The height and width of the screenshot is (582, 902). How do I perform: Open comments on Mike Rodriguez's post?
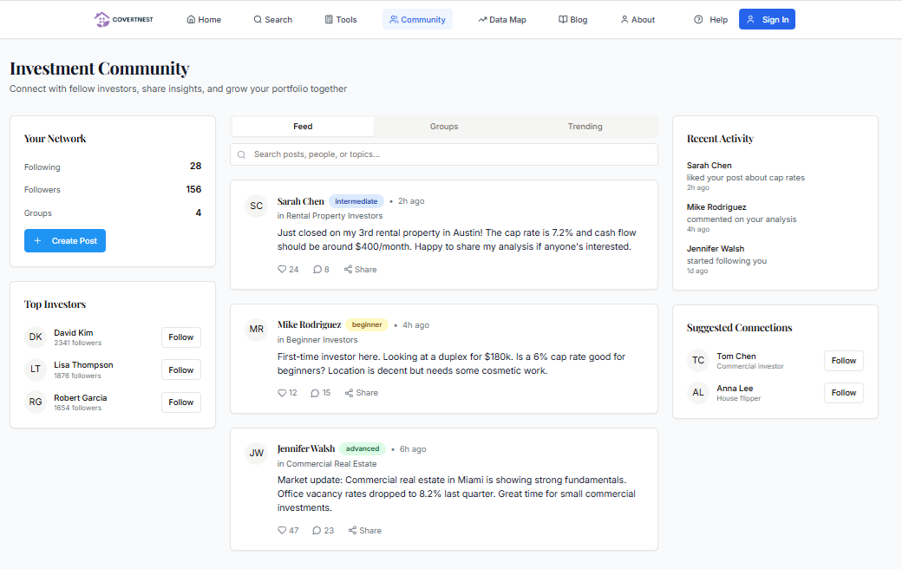tap(320, 393)
